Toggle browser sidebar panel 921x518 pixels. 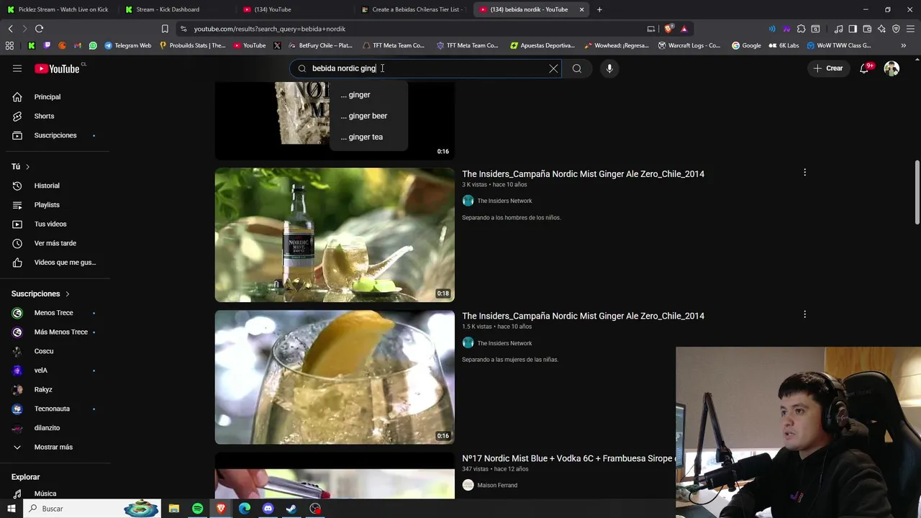(853, 29)
